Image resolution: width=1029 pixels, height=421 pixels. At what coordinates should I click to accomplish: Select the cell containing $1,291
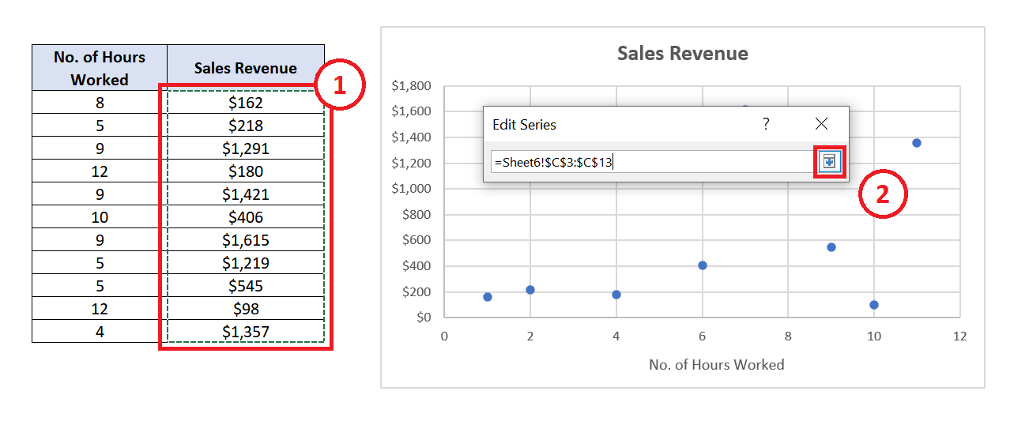tap(245, 148)
